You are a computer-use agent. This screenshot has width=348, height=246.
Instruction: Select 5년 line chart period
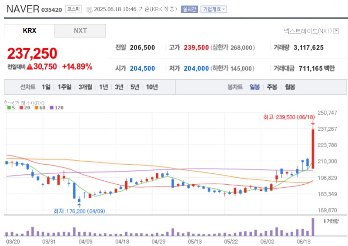point(135,87)
